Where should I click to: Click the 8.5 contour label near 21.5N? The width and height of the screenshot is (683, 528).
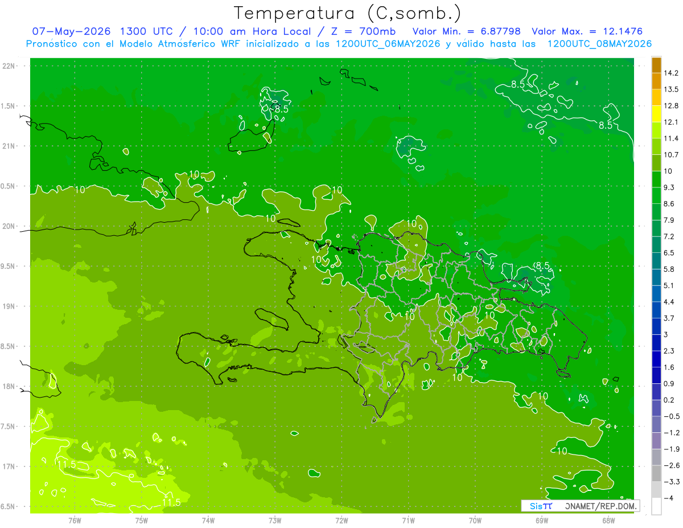(281, 108)
